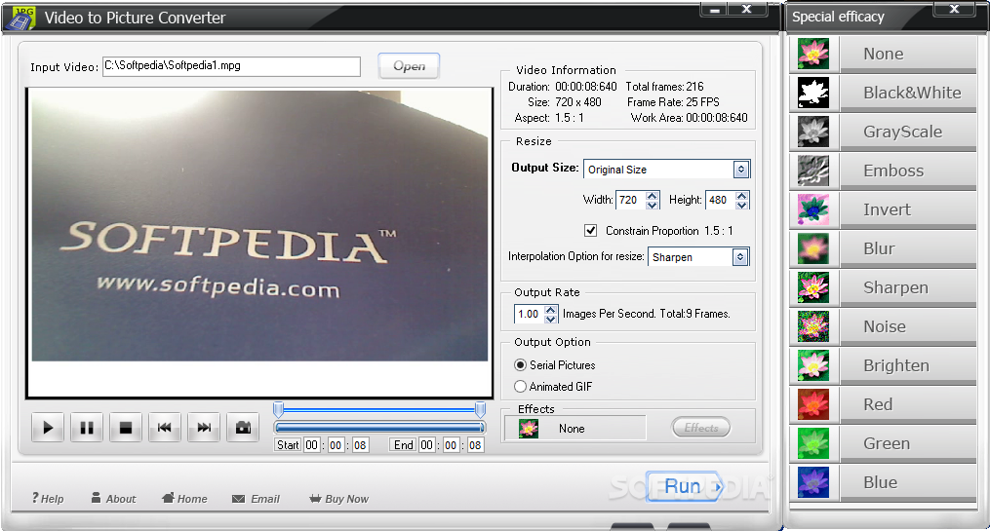Click the GrayScale flower thumbnail
The height and width of the screenshot is (531, 990).
click(813, 132)
